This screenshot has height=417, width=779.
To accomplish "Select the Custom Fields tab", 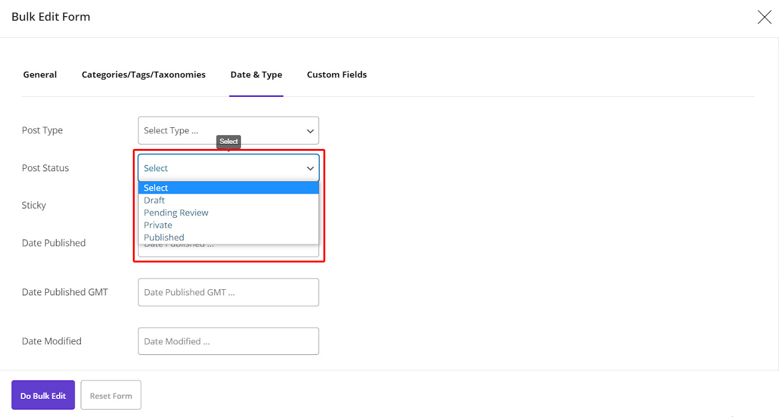I will (x=336, y=74).
